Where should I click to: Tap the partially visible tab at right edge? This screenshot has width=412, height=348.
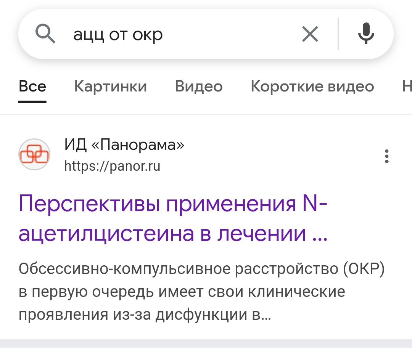pyautogui.click(x=407, y=87)
